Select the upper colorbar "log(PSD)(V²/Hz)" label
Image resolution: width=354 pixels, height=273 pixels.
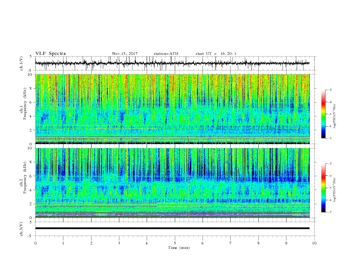pos(335,116)
